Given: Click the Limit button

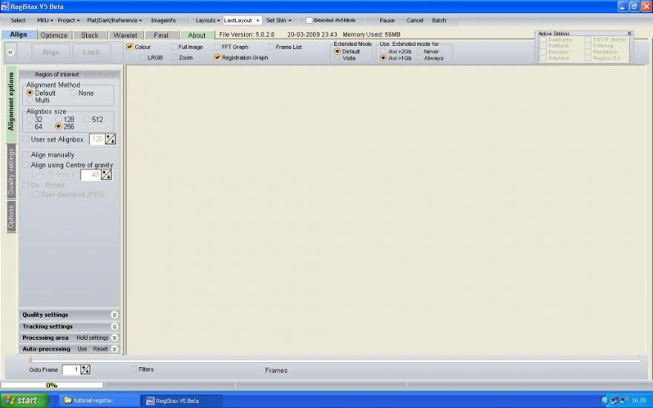Looking at the screenshot, I should [91, 53].
